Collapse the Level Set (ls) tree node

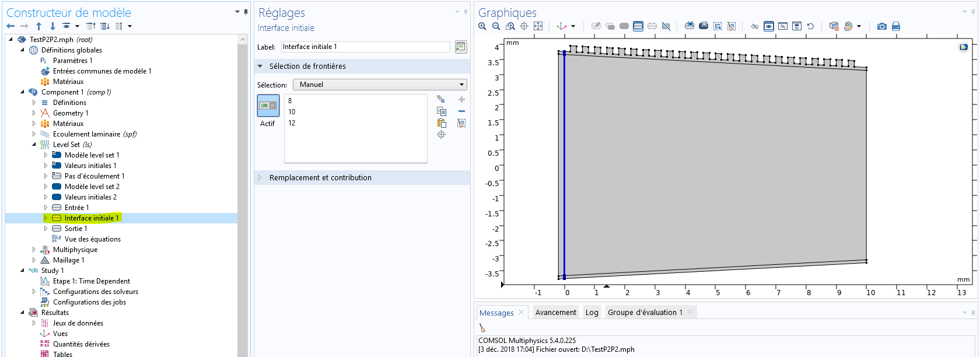click(x=34, y=145)
